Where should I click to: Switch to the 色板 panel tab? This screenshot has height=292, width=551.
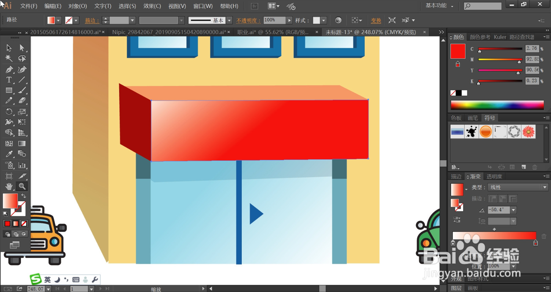tap(456, 118)
